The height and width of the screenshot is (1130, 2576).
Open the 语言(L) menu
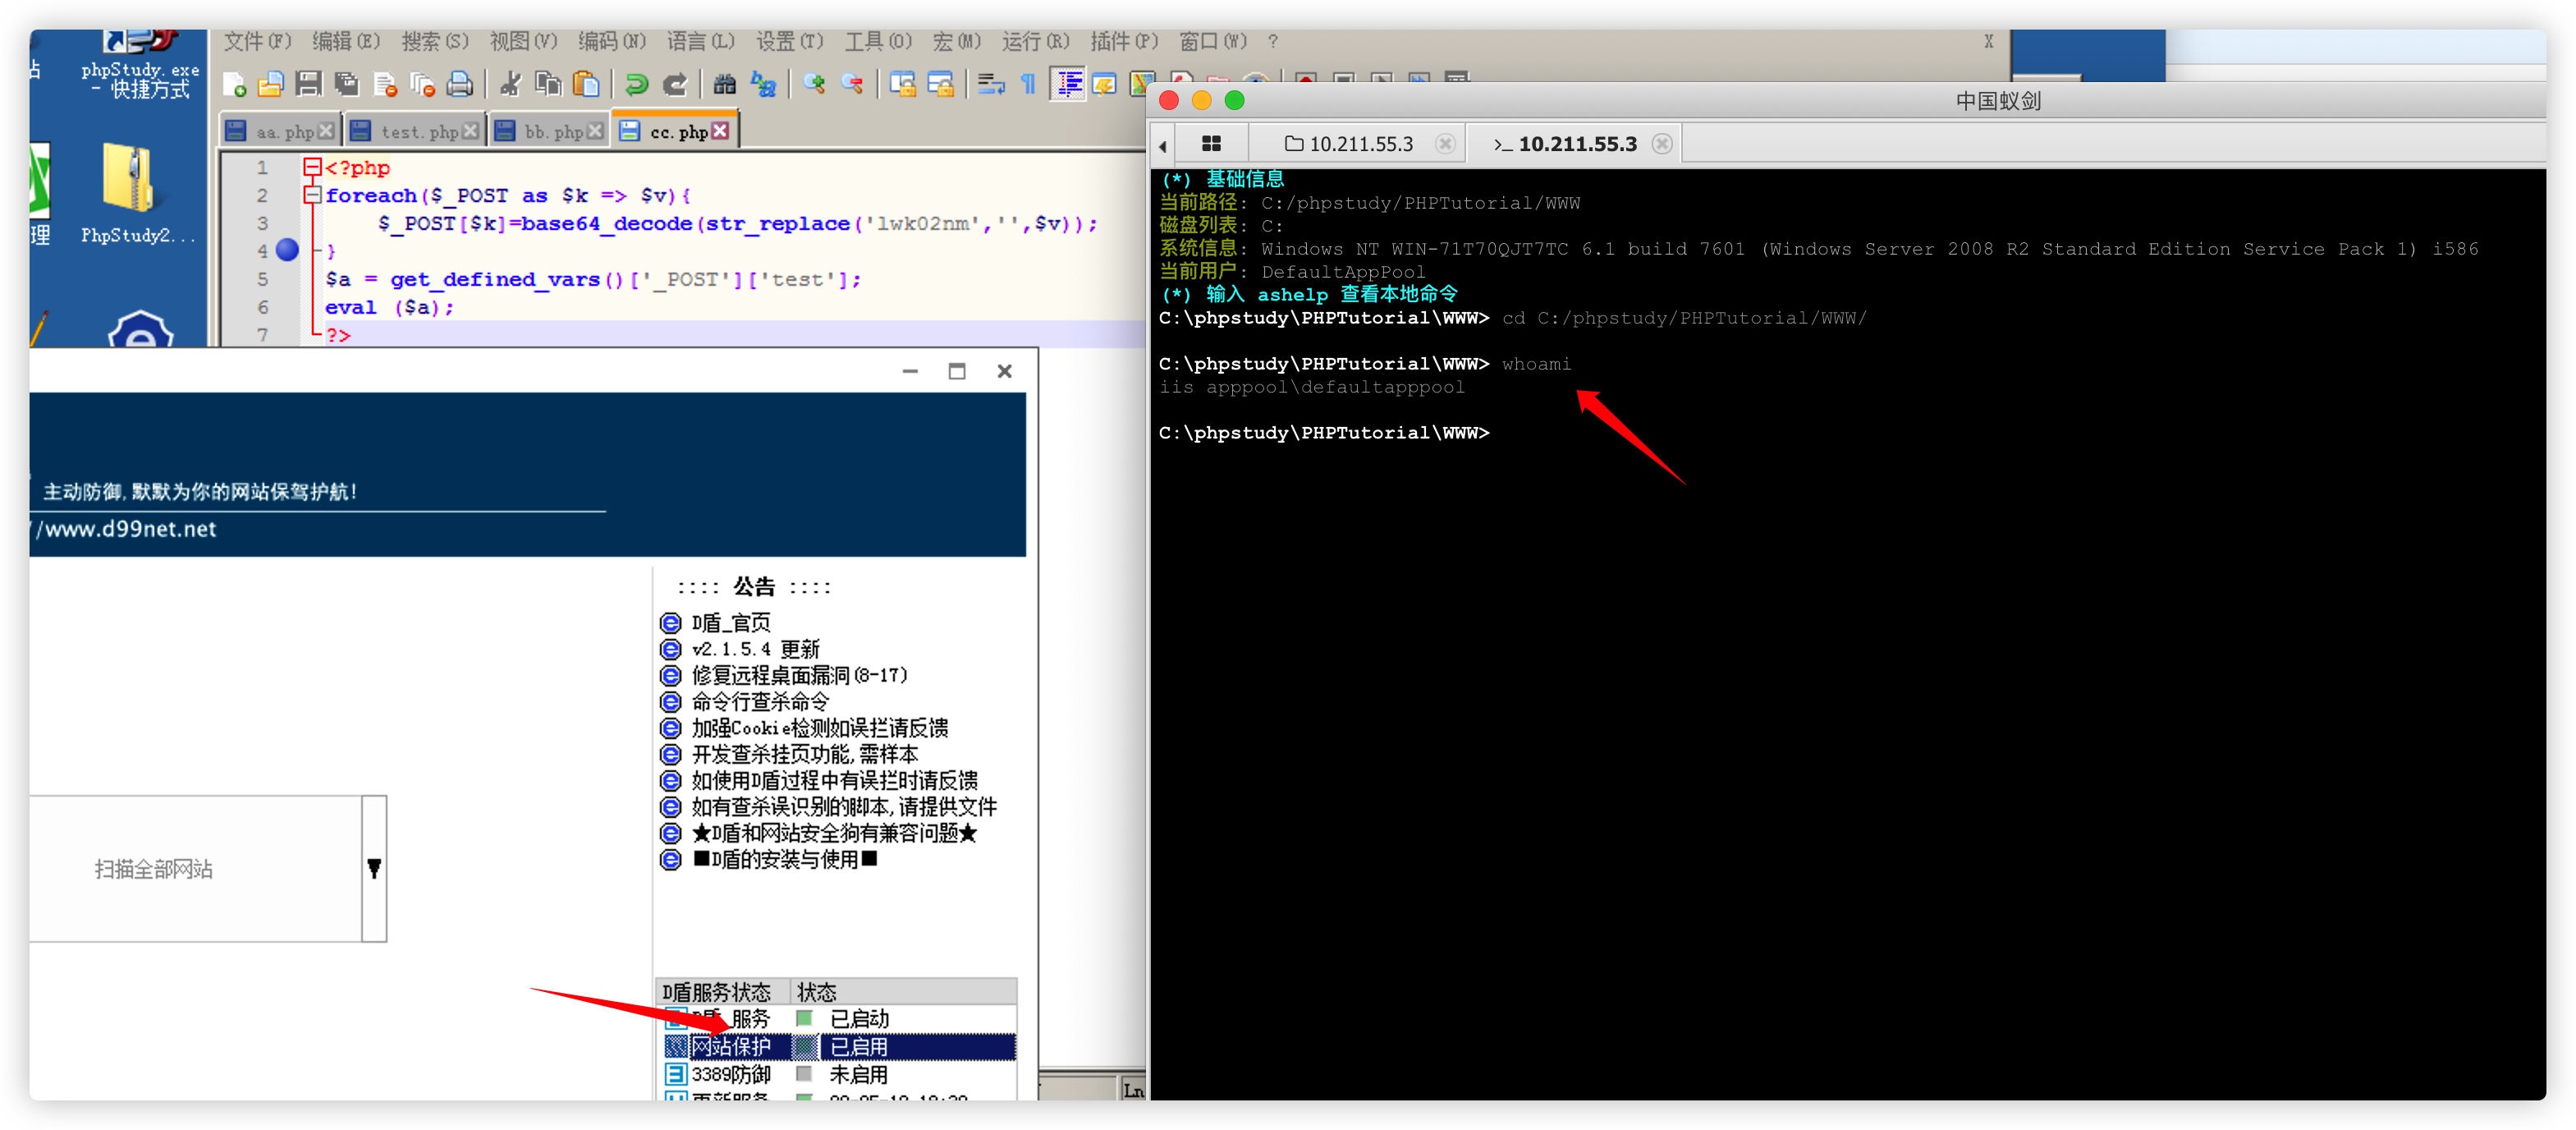[x=700, y=41]
